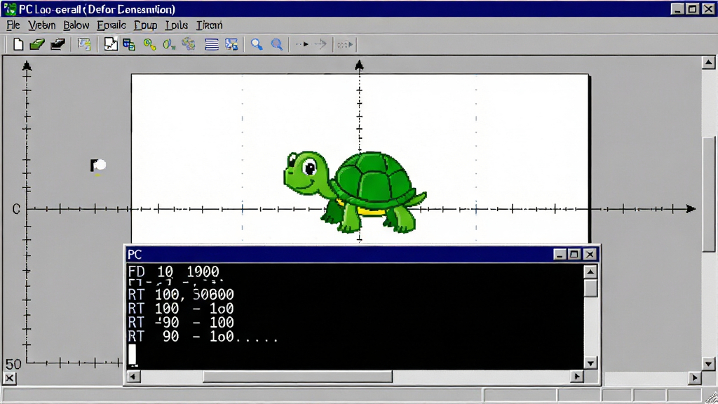The height and width of the screenshot is (404, 718).
Task: Click the PC console's vertical scrollbar down arrow
Action: (590, 363)
